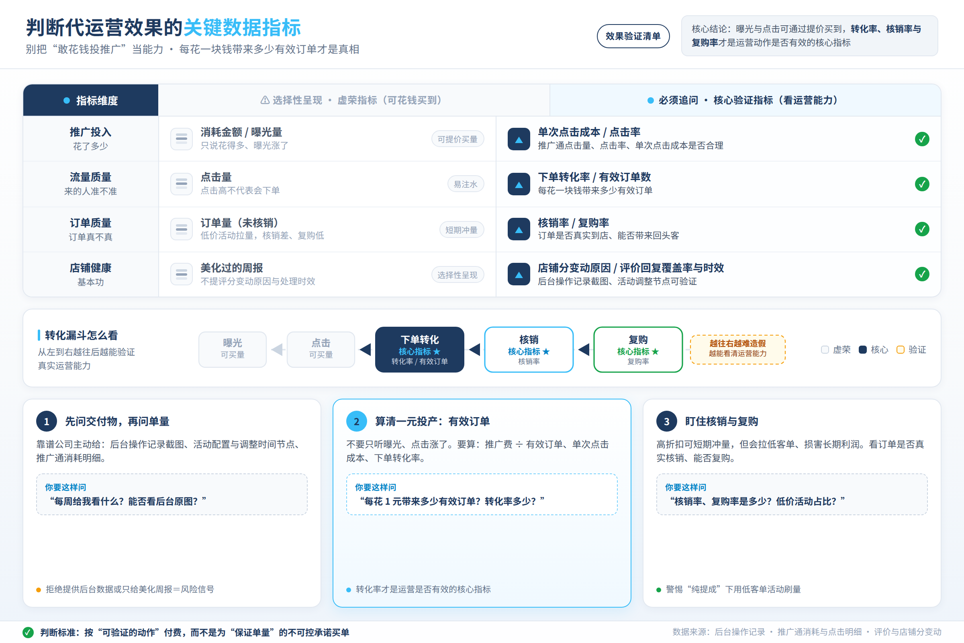The image size is (964, 643).
Task: Click the 点击 funnel stage box
Action: [321, 349]
